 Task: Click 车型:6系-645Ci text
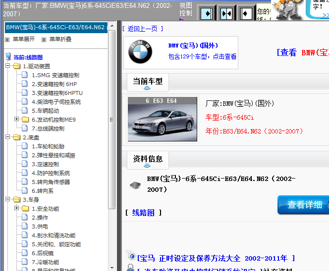[x=229, y=118]
